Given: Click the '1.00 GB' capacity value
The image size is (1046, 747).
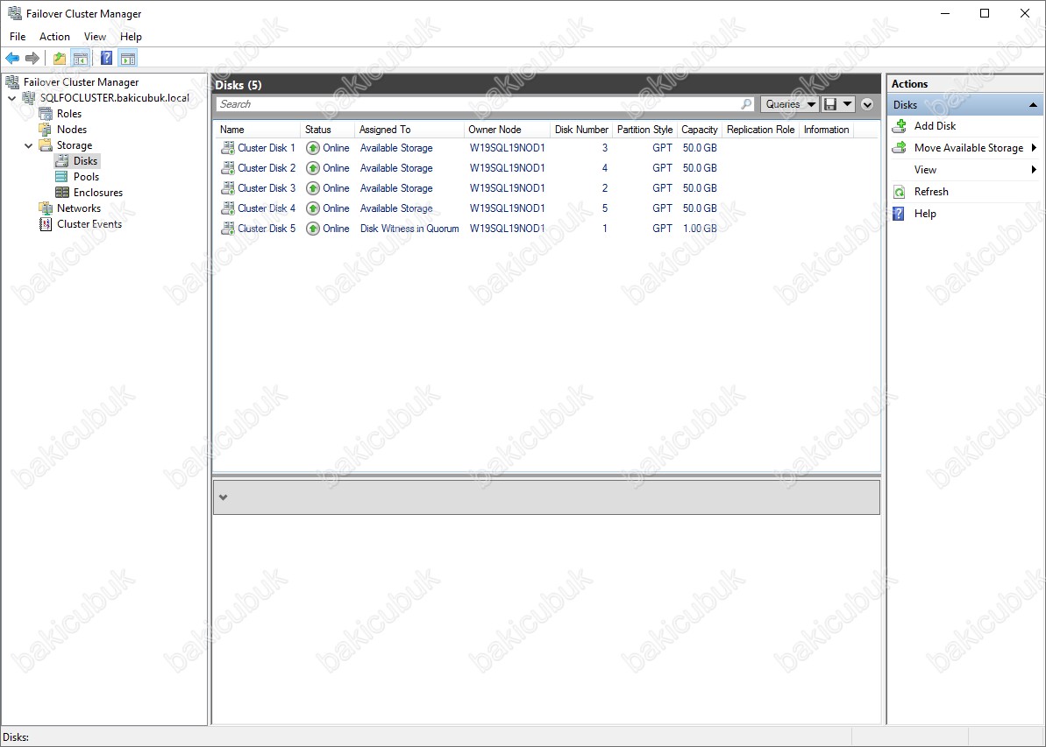Looking at the screenshot, I should coord(700,229).
